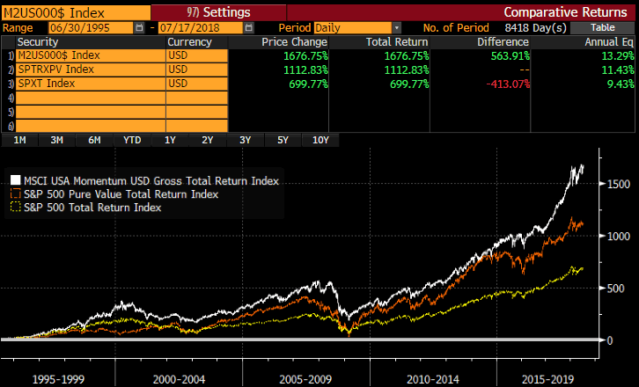Click the Table button
Viewport: 639px width, 387px height.
[x=602, y=27]
